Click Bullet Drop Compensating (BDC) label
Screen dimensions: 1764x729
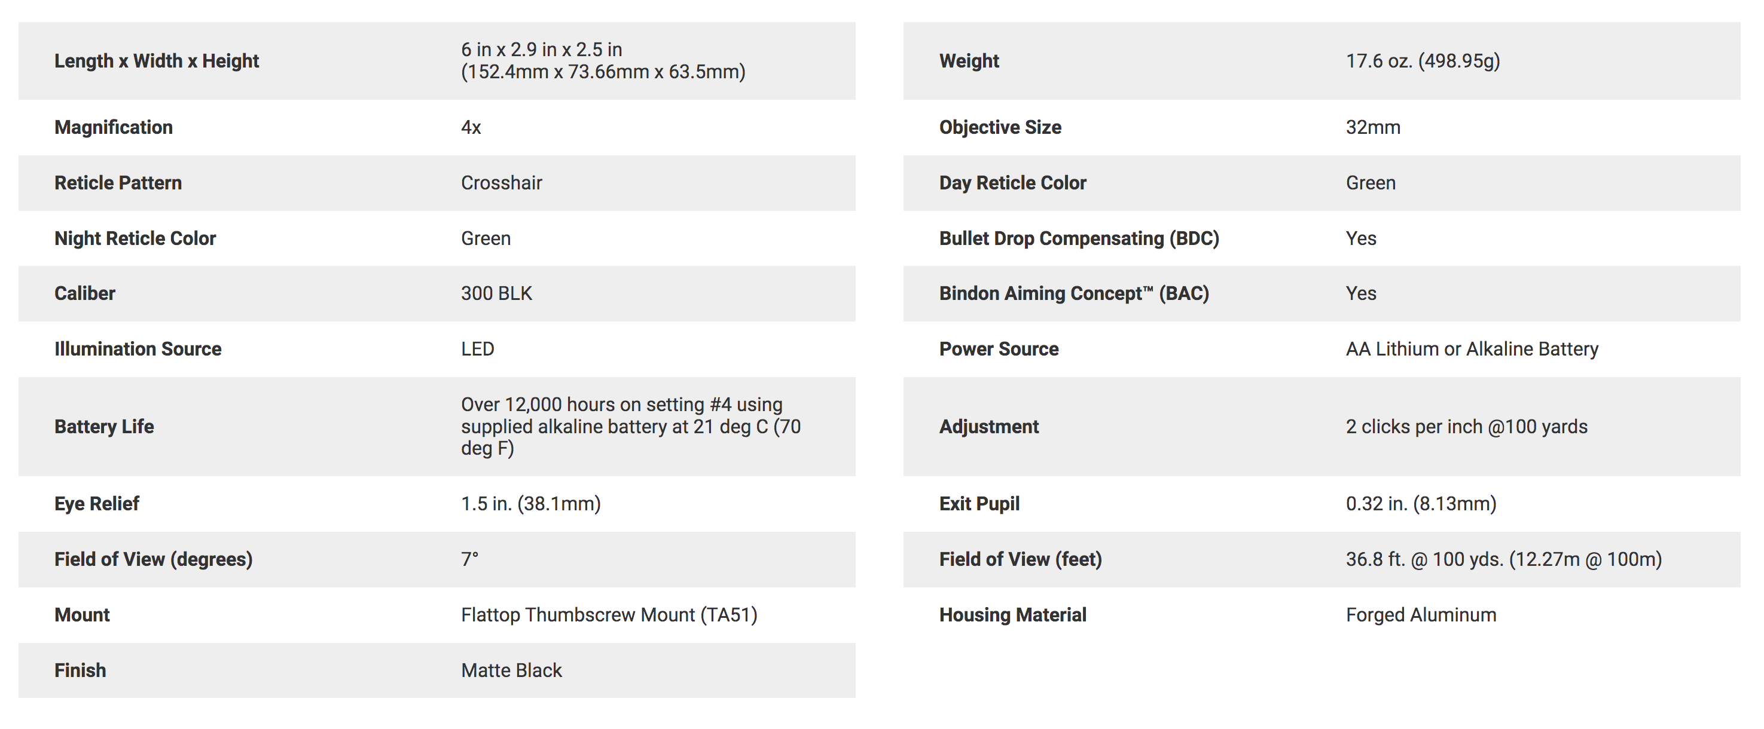[1079, 238]
